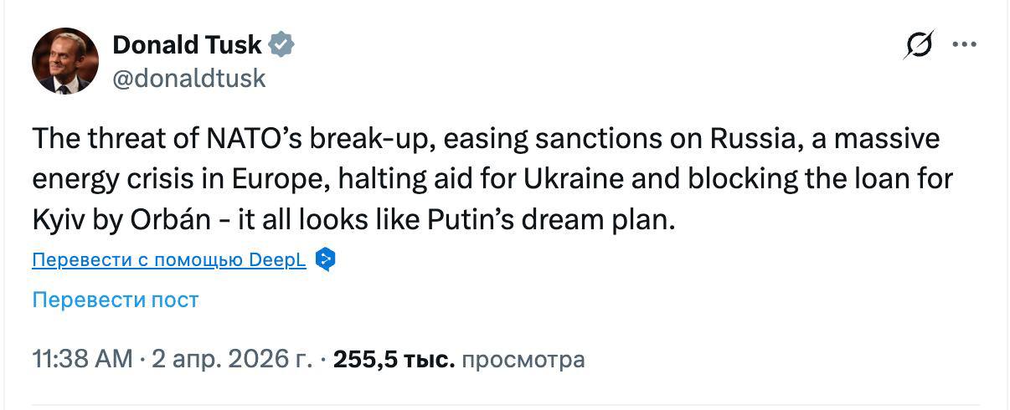This screenshot has width=1010, height=410.
Task: Click the blue verified badge
Action: 281,44
